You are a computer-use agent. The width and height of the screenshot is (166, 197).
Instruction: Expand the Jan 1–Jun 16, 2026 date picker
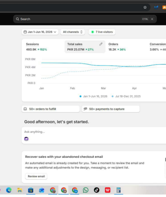click(40, 32)
